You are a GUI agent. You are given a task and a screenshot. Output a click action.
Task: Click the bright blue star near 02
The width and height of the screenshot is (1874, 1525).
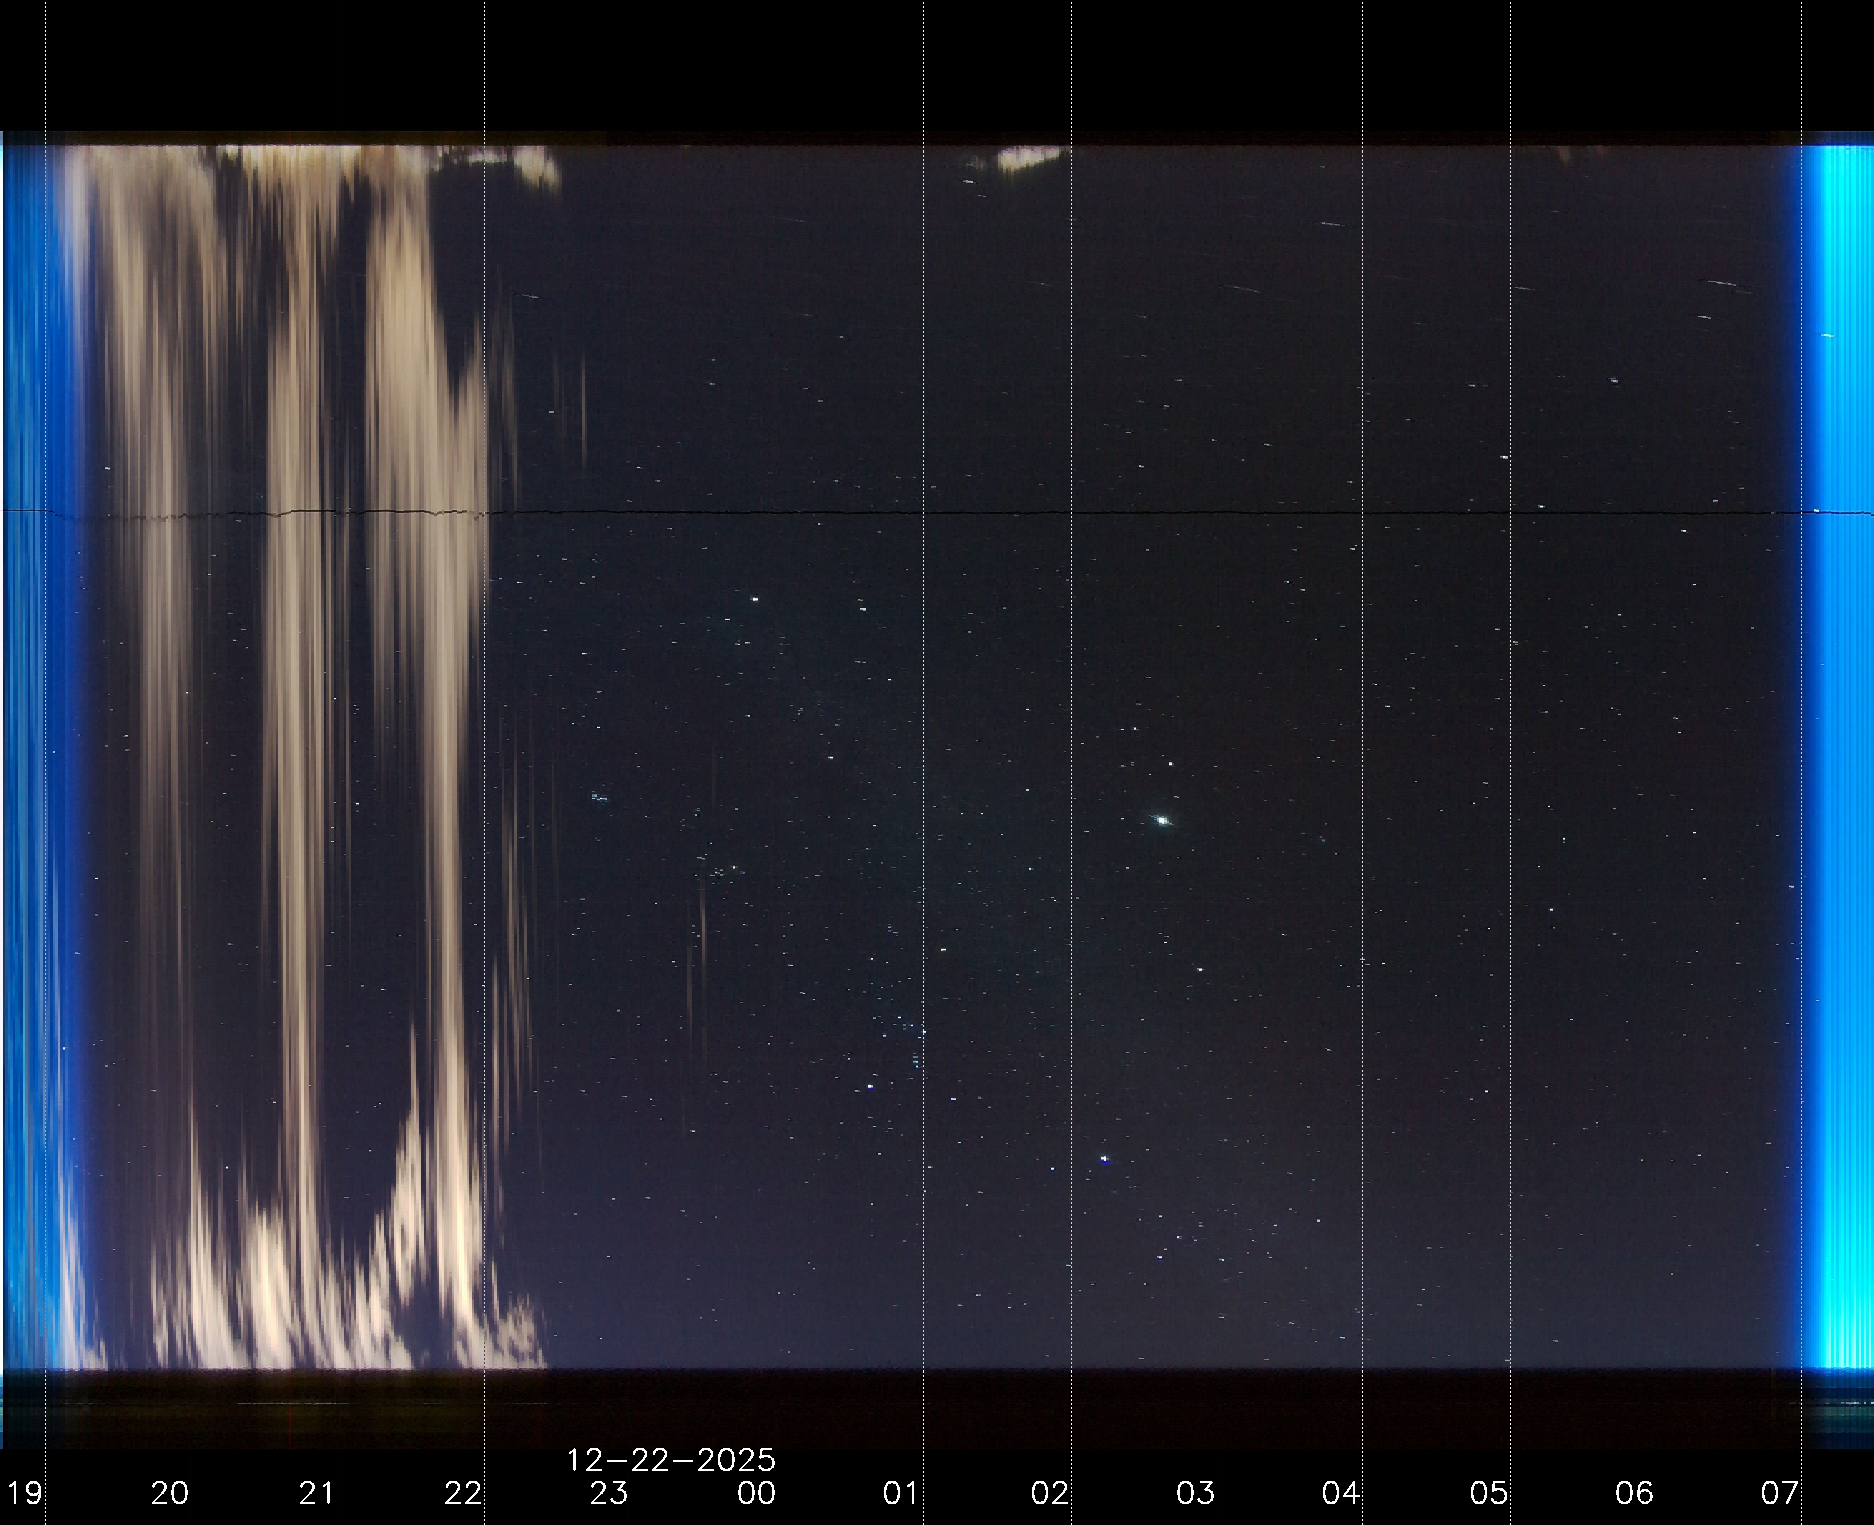point(1104,1159)
